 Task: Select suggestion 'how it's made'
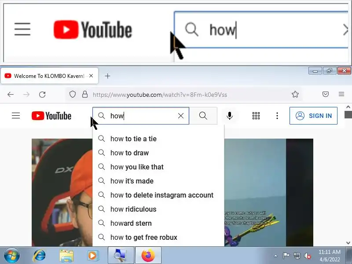tap(158, 181)
